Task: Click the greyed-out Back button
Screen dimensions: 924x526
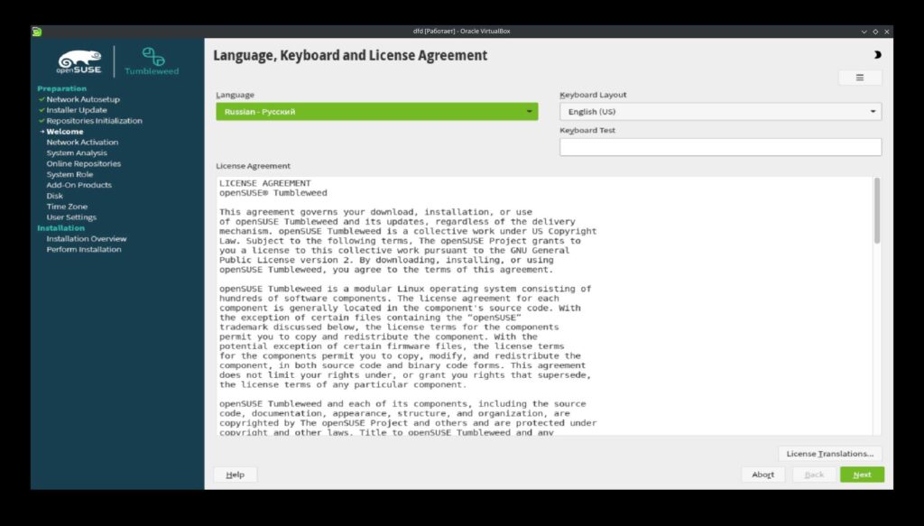Action: coord(814,475)
